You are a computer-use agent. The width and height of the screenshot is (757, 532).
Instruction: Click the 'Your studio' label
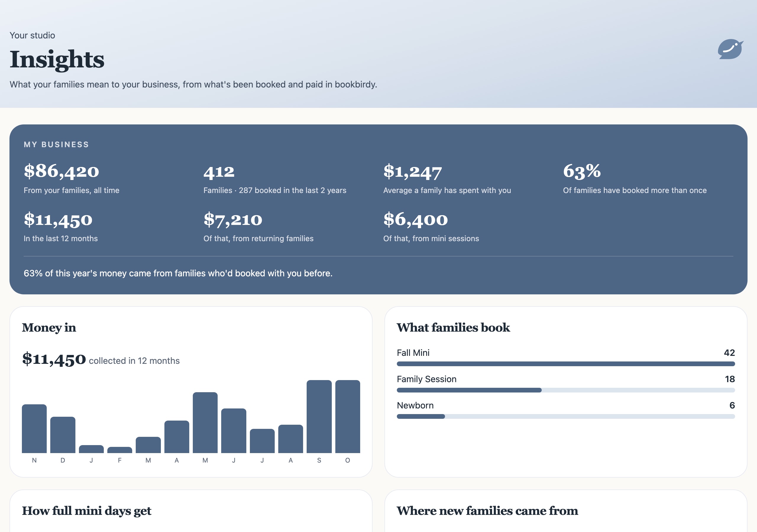click(32, 35)
